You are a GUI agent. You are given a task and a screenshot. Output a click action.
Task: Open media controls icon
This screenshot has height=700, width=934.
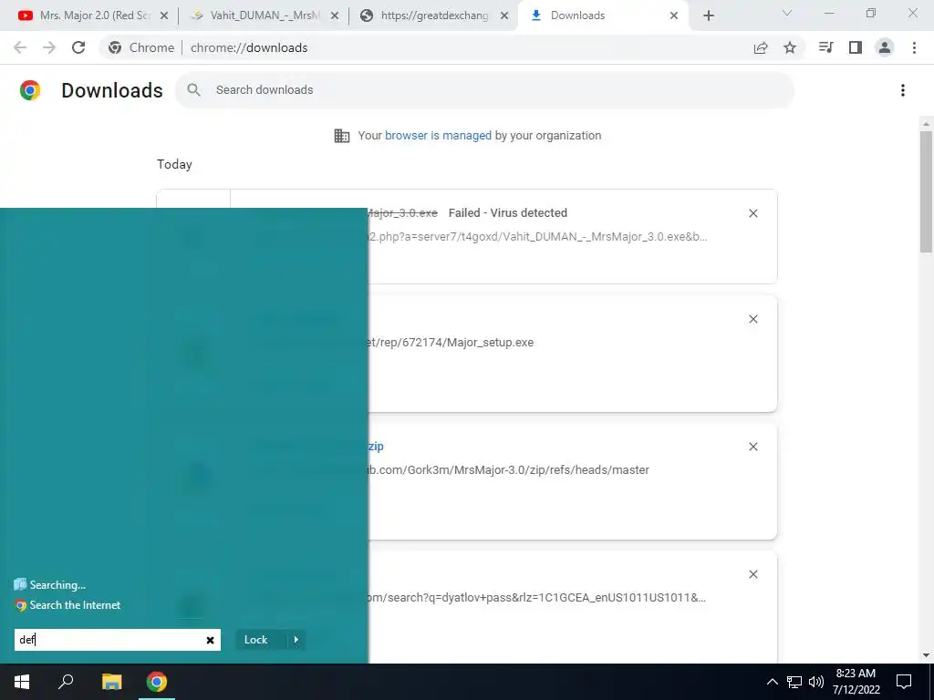825,47
